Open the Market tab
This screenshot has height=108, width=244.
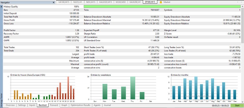167,2
